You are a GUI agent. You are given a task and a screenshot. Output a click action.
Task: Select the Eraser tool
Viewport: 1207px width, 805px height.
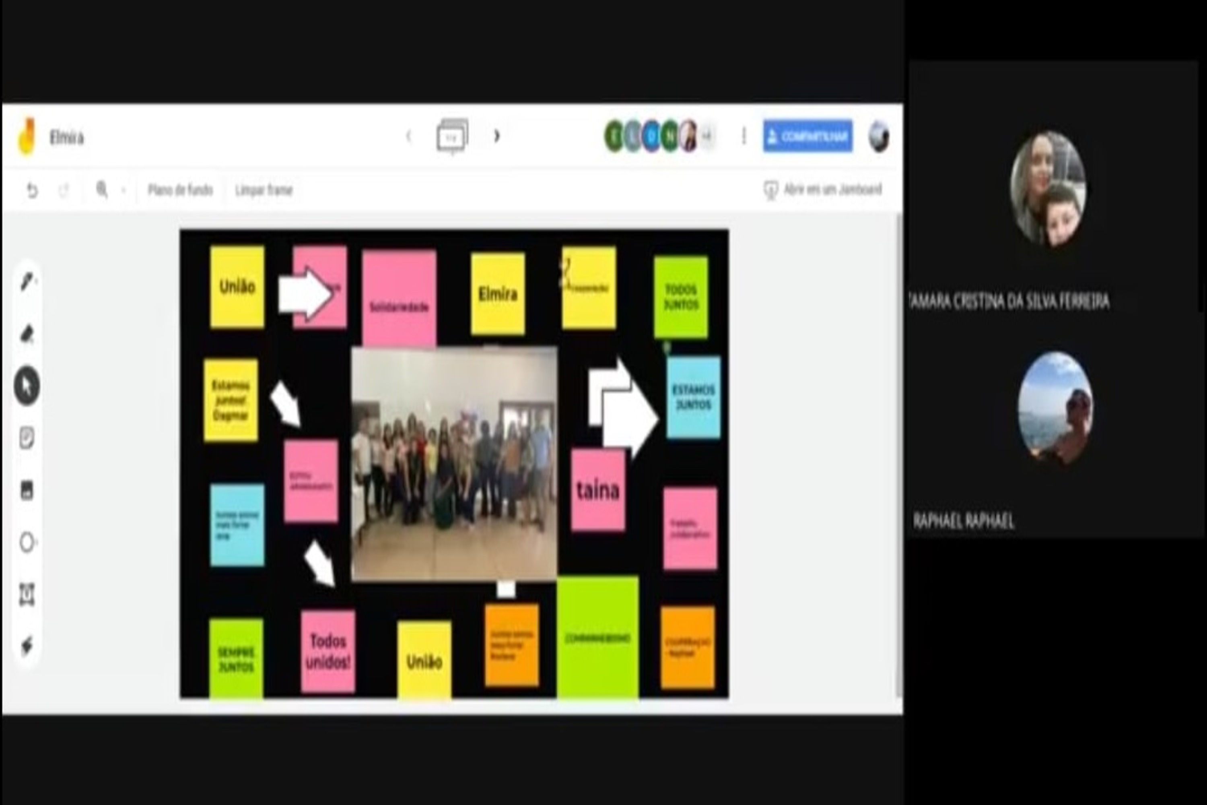pos(27,334)
